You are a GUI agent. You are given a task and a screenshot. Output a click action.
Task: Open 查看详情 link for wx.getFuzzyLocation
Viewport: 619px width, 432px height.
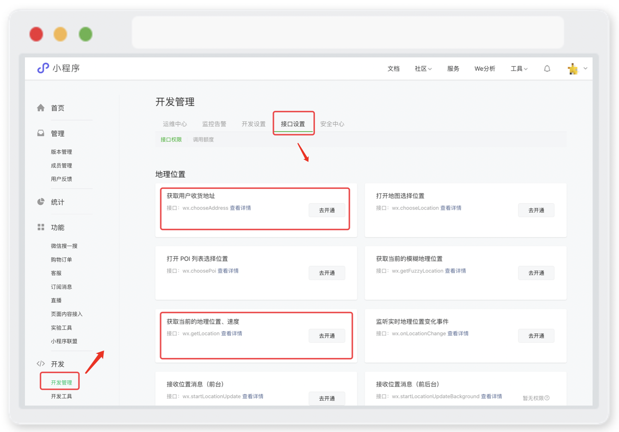coord(455,270)
